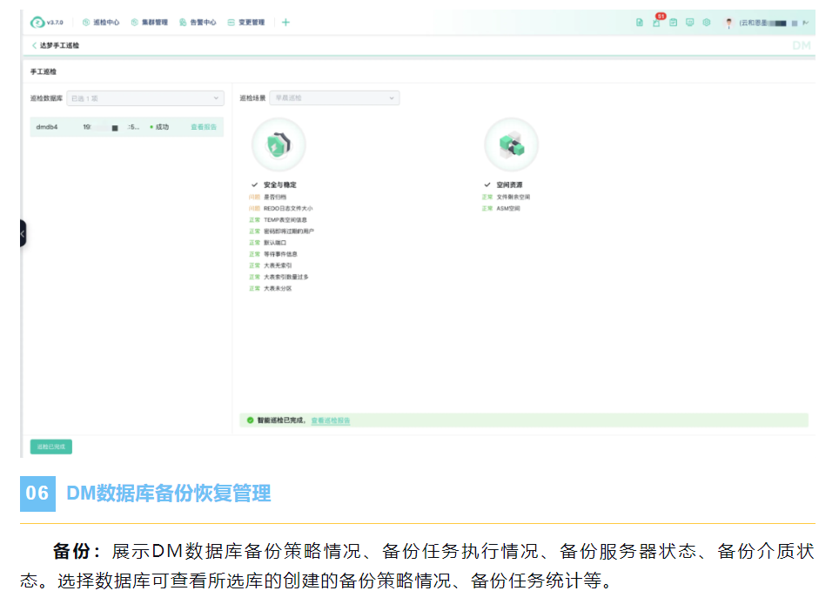Click 查看报告 link for dmdb4
This screenshot has width=839, height=611.
coord(204,127)
